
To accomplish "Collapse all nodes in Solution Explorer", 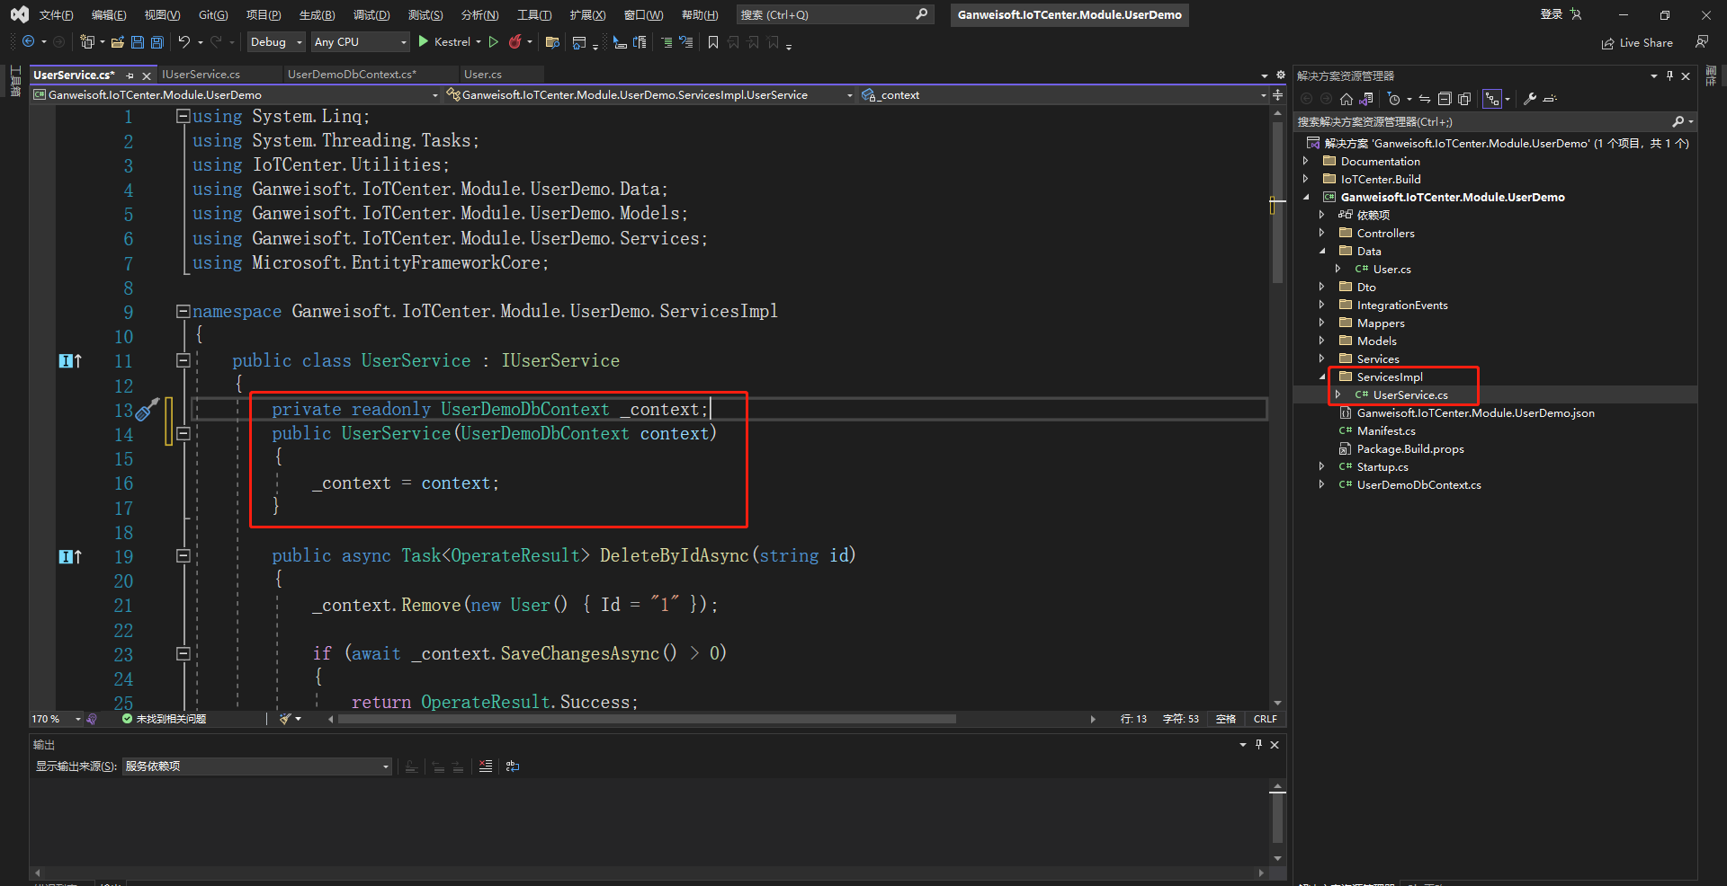I will tap(1445, 99).
